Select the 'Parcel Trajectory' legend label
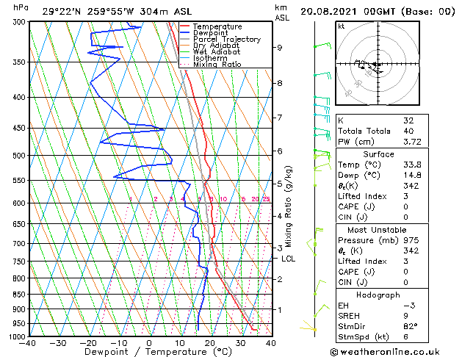The width and height of the screenshot is (462, 357). [227, 39]
